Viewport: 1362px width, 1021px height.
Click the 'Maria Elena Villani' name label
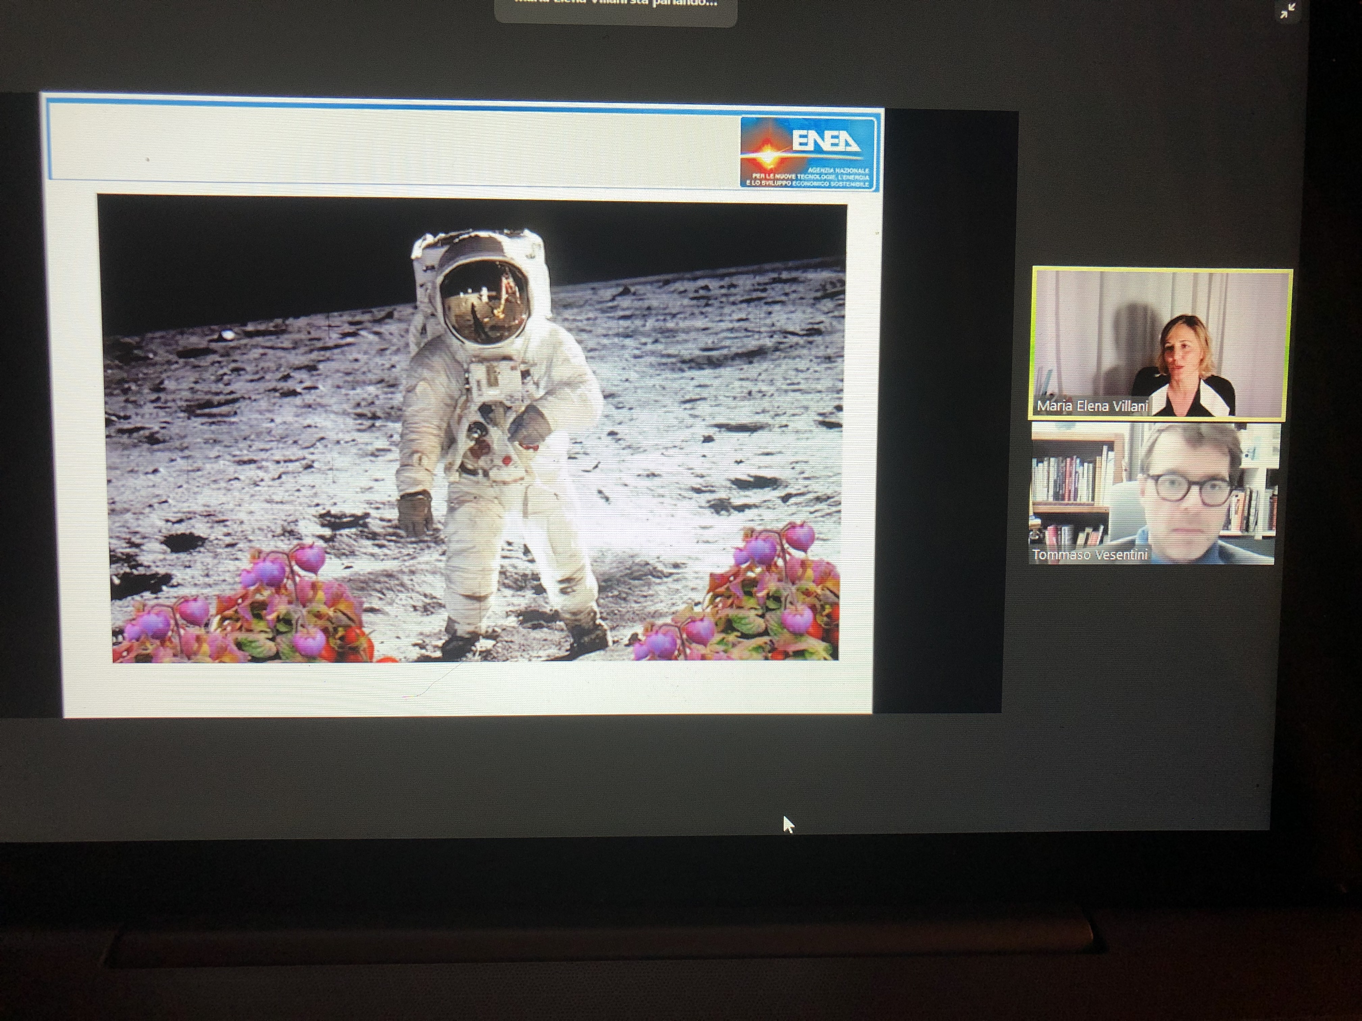1092,405
